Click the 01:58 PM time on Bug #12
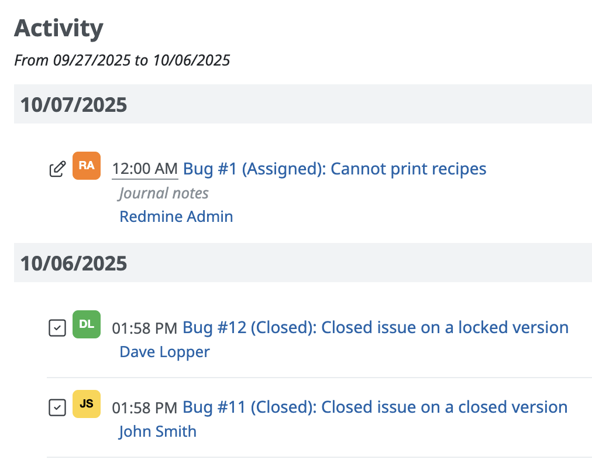The image size is (592, 459). pos(144,328)
